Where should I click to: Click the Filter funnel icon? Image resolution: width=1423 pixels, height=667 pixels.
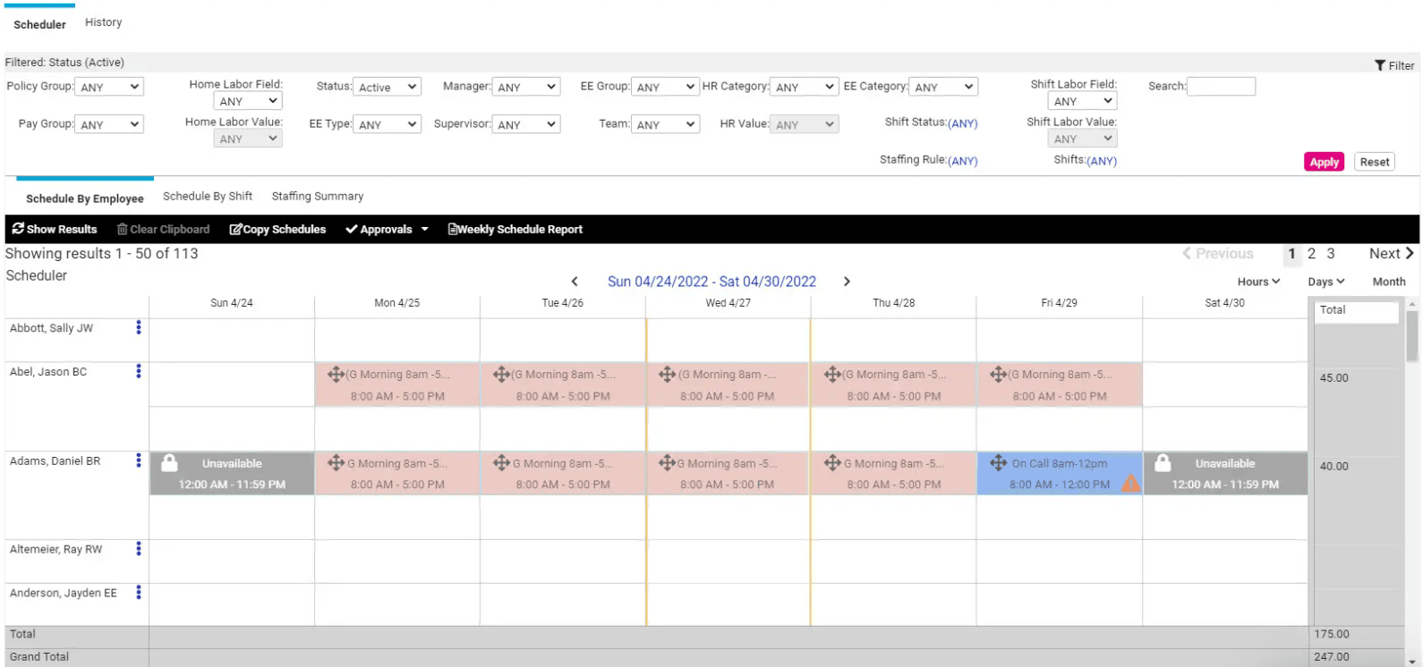coord(1380,65)
